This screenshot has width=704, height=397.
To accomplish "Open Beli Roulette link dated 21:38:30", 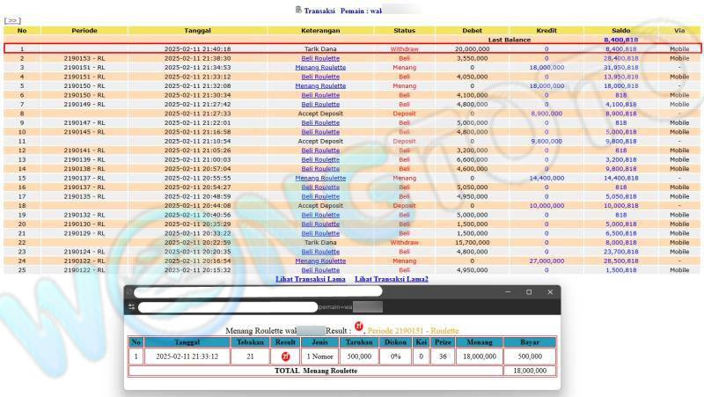I will tap(320, 58).
